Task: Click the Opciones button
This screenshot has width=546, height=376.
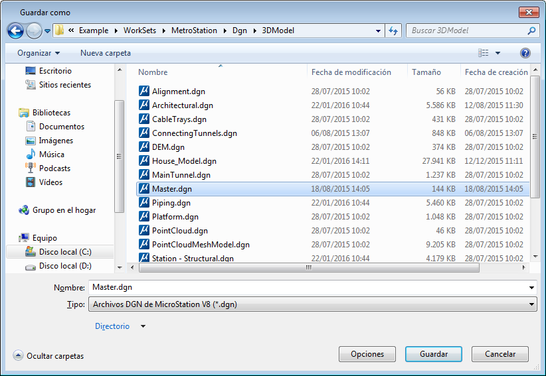Action: coord(367,354)
